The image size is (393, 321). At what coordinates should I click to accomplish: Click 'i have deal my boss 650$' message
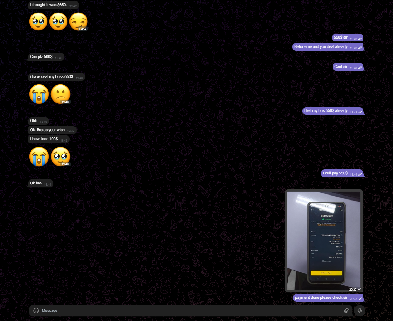[x=52, y=77]
